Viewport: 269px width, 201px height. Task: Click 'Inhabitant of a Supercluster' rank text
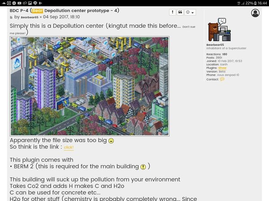[226, 48]
